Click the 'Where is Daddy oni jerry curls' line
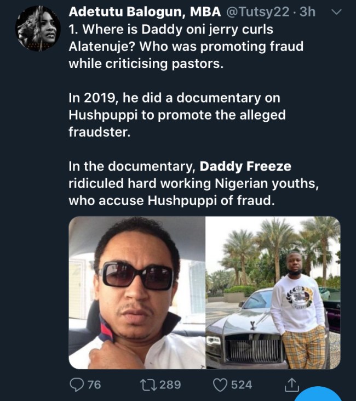Viewport: 356px width, 401px height. click(x=170, y=29)
